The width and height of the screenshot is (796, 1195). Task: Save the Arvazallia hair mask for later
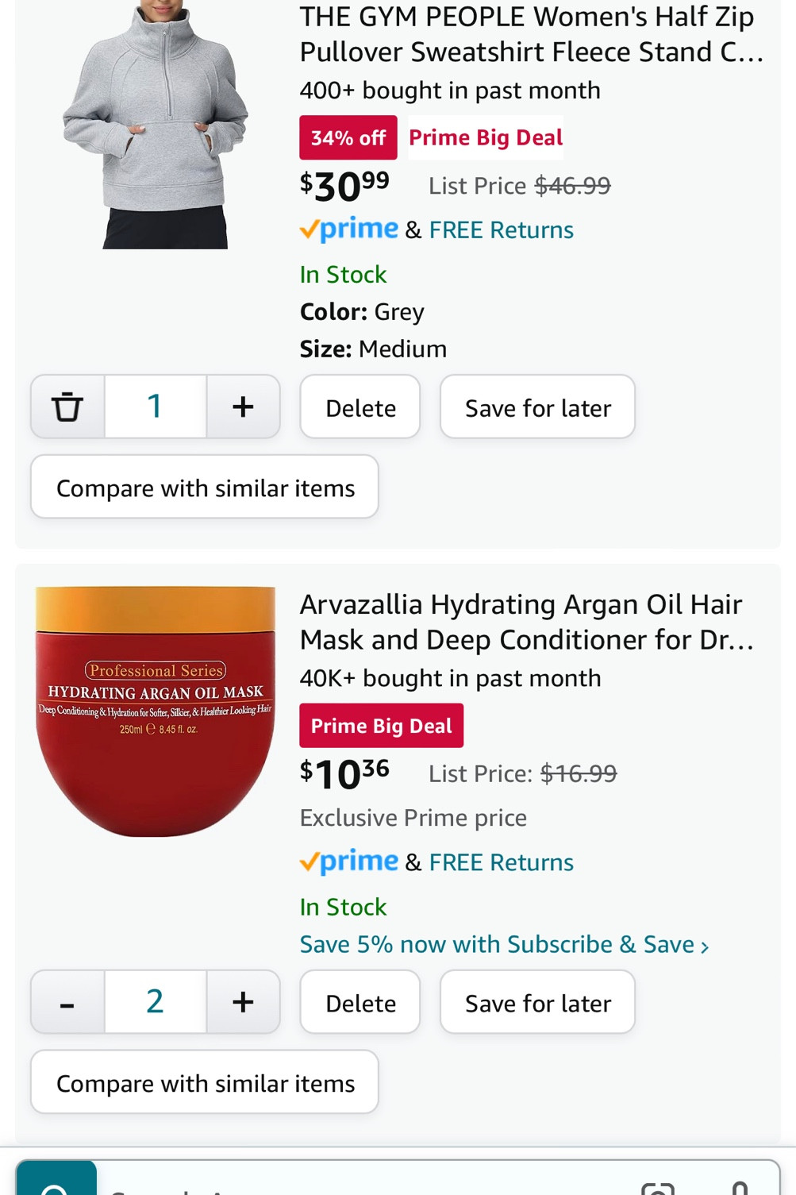537,1002
